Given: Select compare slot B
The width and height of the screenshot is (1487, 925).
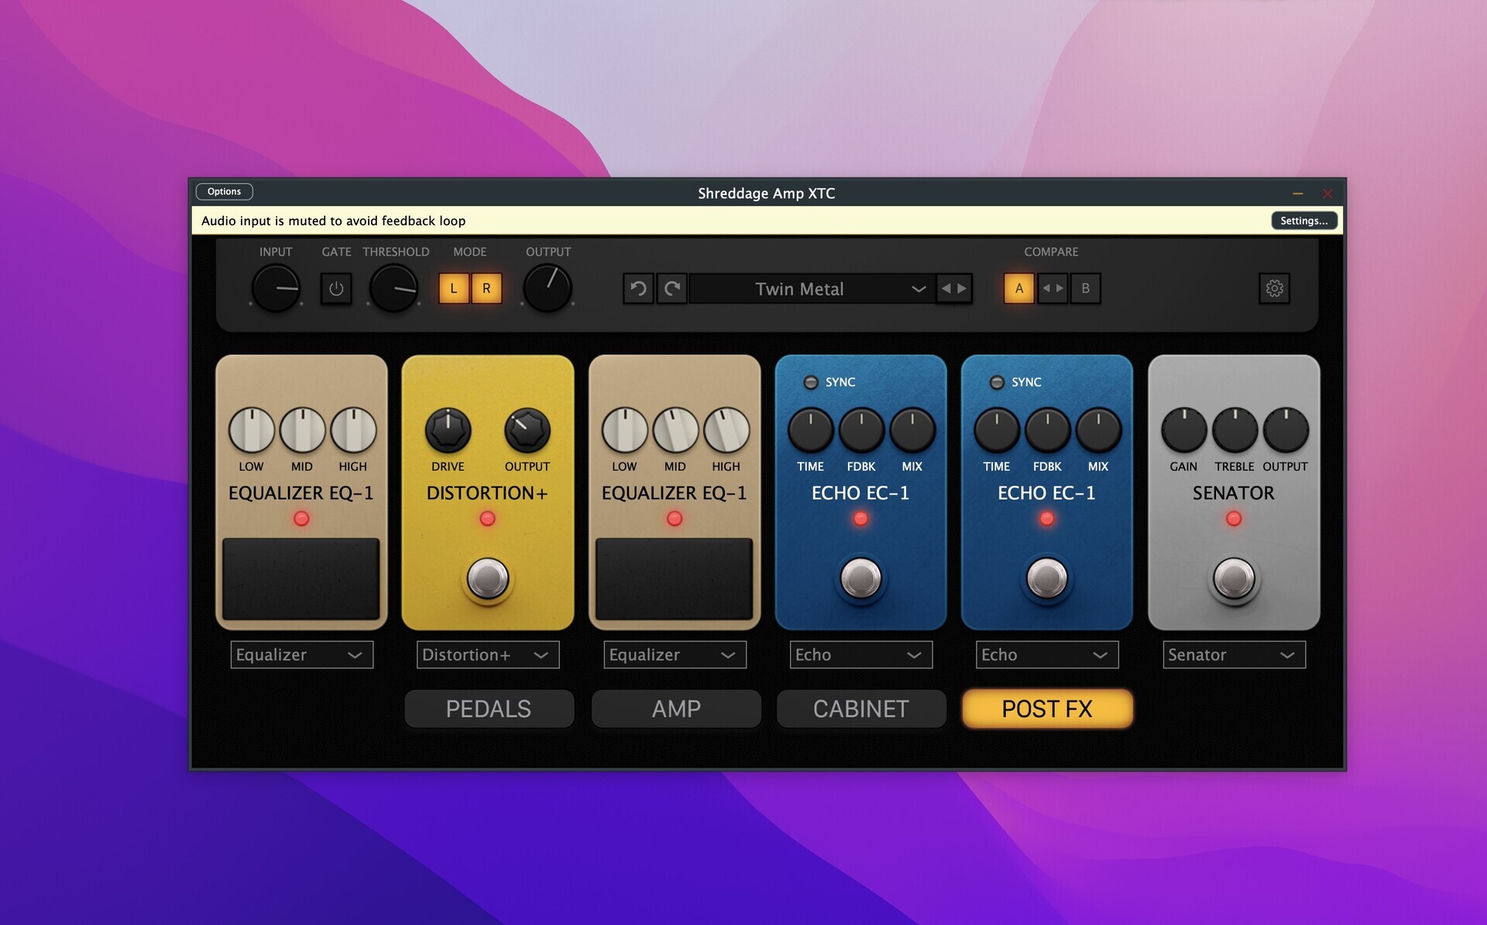Looking at the screenshot, I should point(1086,289).
